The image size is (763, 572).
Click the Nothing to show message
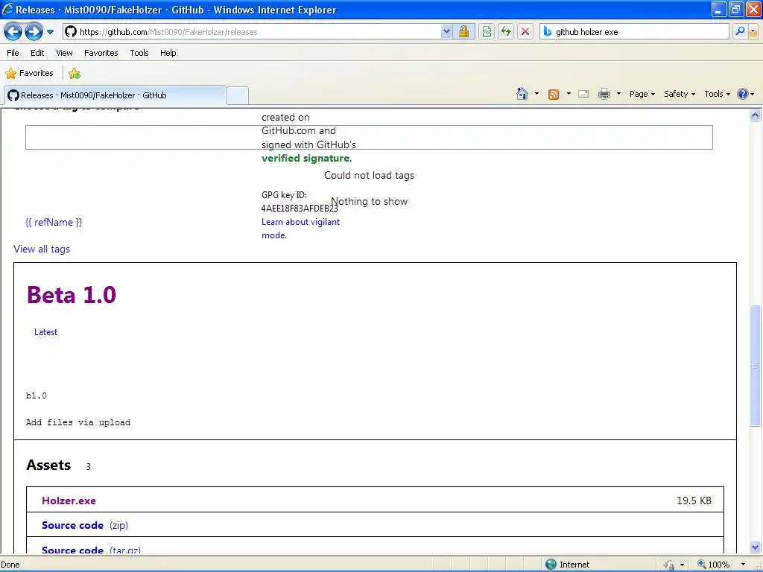pyautogui.click(x=370, y=201)
